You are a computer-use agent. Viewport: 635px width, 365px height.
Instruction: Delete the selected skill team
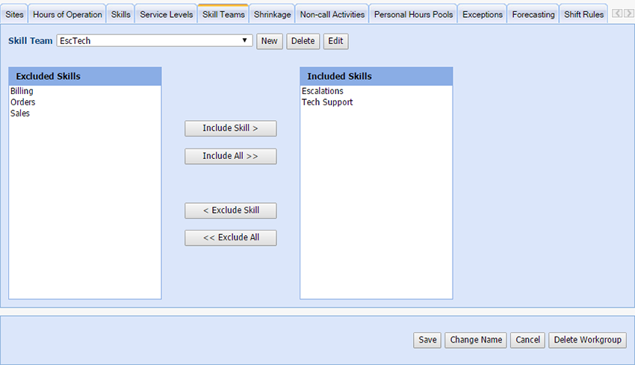point(303,41)
